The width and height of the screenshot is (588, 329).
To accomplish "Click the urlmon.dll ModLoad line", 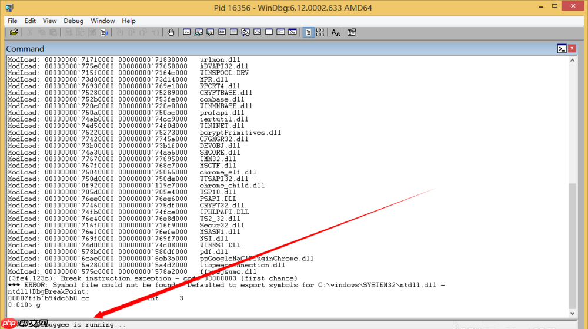I will click(124, 59).
